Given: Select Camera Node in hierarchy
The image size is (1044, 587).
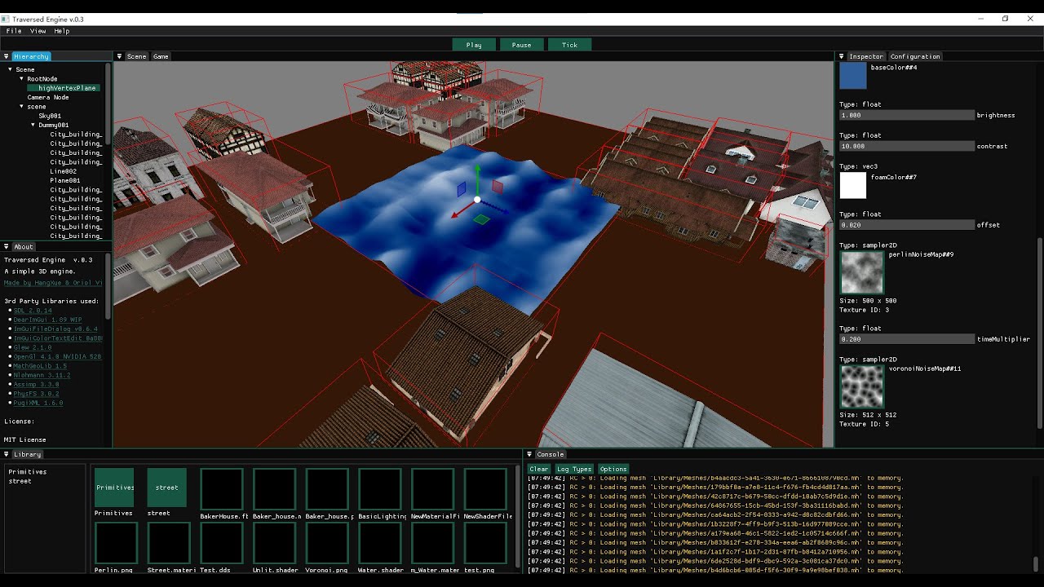Looking at the screenshot, I should coord(48,97).
